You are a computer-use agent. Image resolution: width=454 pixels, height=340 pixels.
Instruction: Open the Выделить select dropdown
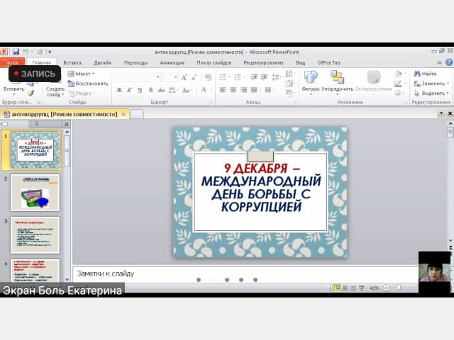[431, 93]
